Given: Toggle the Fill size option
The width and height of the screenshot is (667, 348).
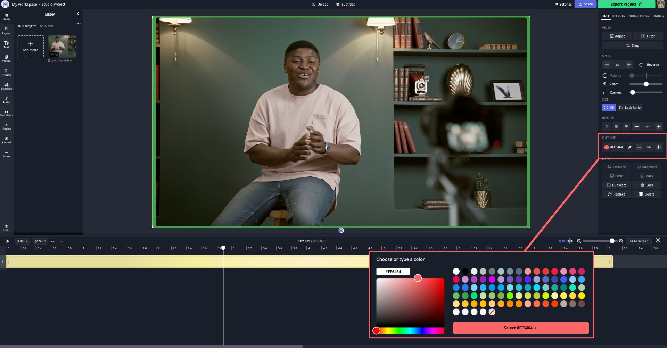Looking at the screenshot, I should click(609, 108).
